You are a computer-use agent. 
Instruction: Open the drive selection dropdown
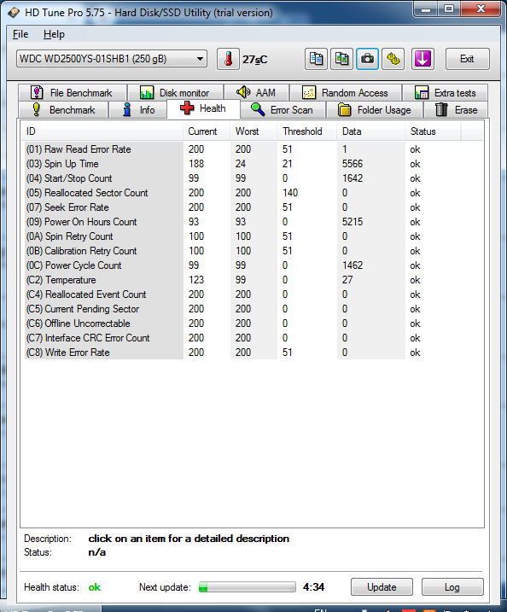pos(112,59)
